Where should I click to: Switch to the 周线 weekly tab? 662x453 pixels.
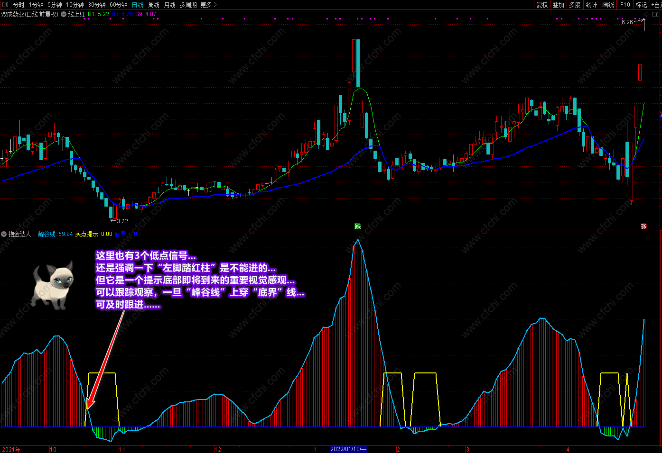[x=154, y=5]
